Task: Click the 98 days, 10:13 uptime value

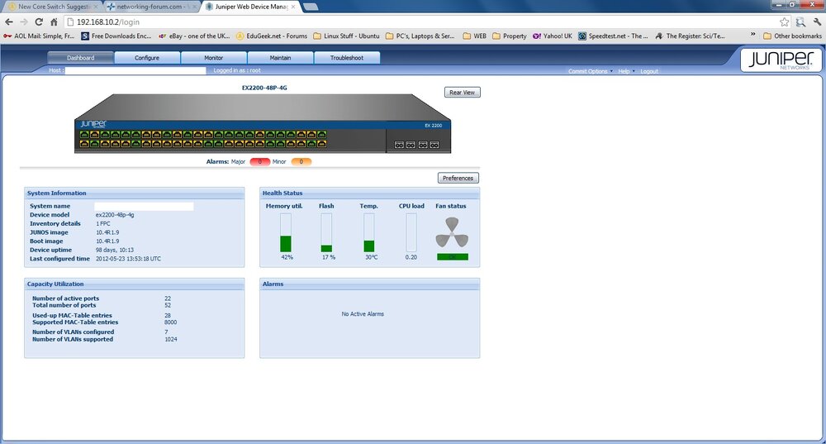Action: tap(115, 250)
